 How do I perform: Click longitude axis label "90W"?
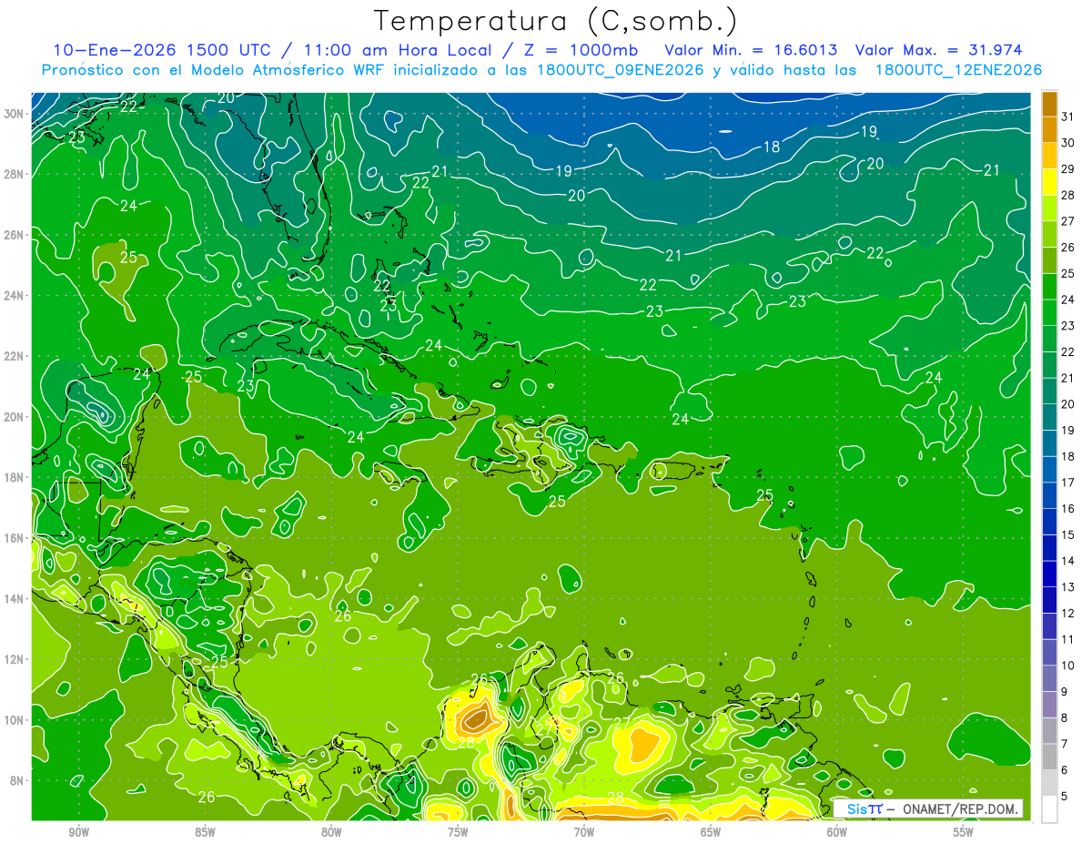[x=78, y=831]
